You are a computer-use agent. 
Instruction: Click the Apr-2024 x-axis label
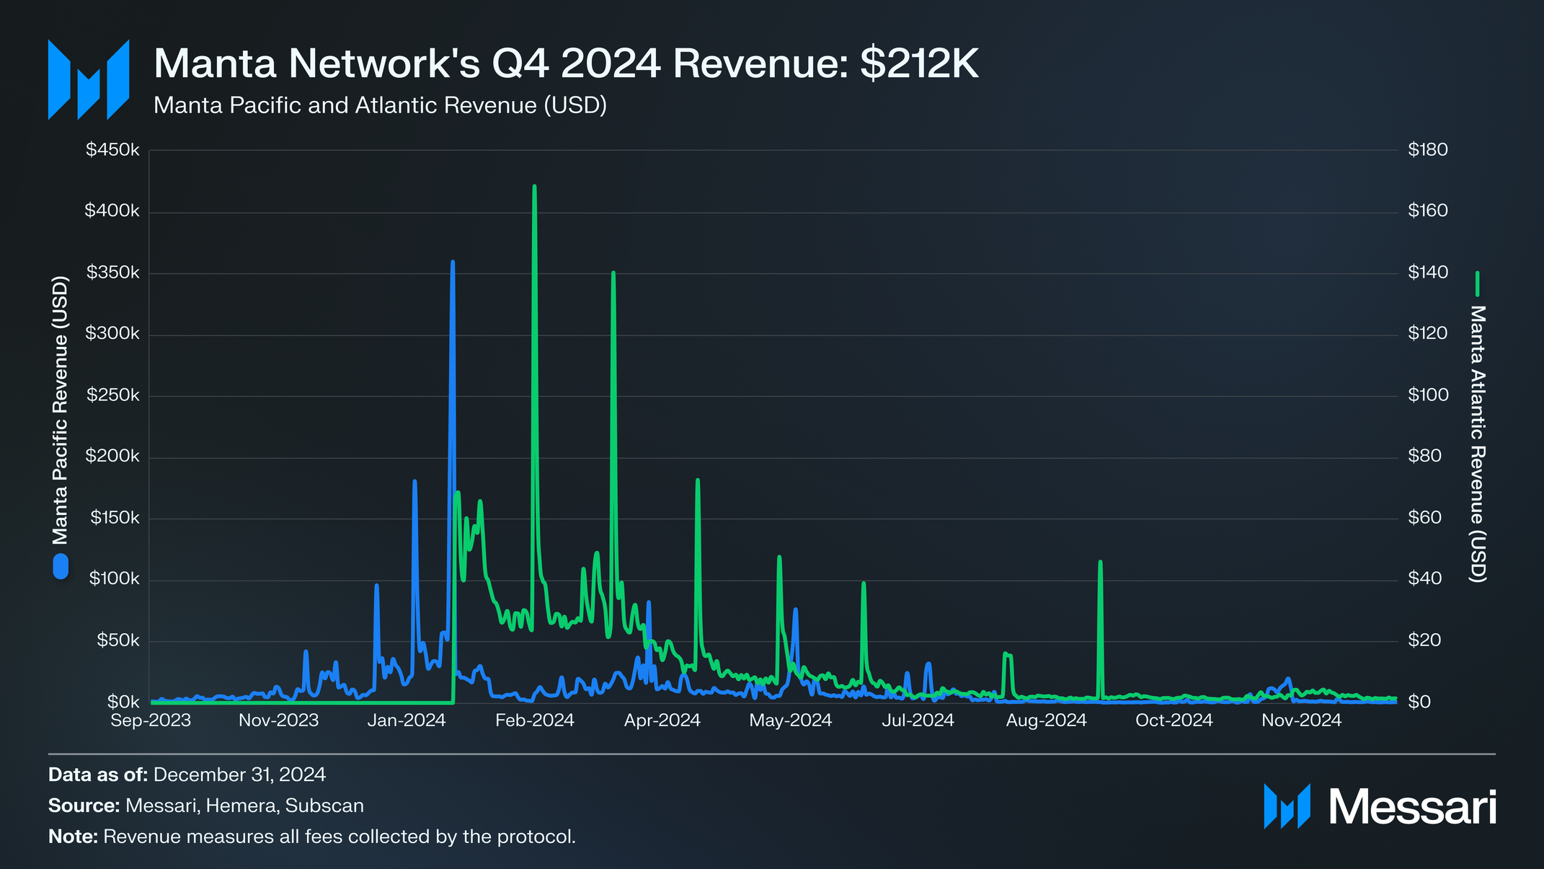[662, 720]
